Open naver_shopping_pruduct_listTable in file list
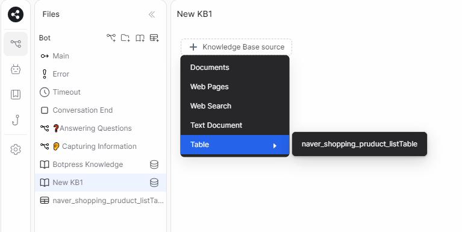The height and width of the screenshot is (232, 462). pyautogui.click(x=101, y=201)
